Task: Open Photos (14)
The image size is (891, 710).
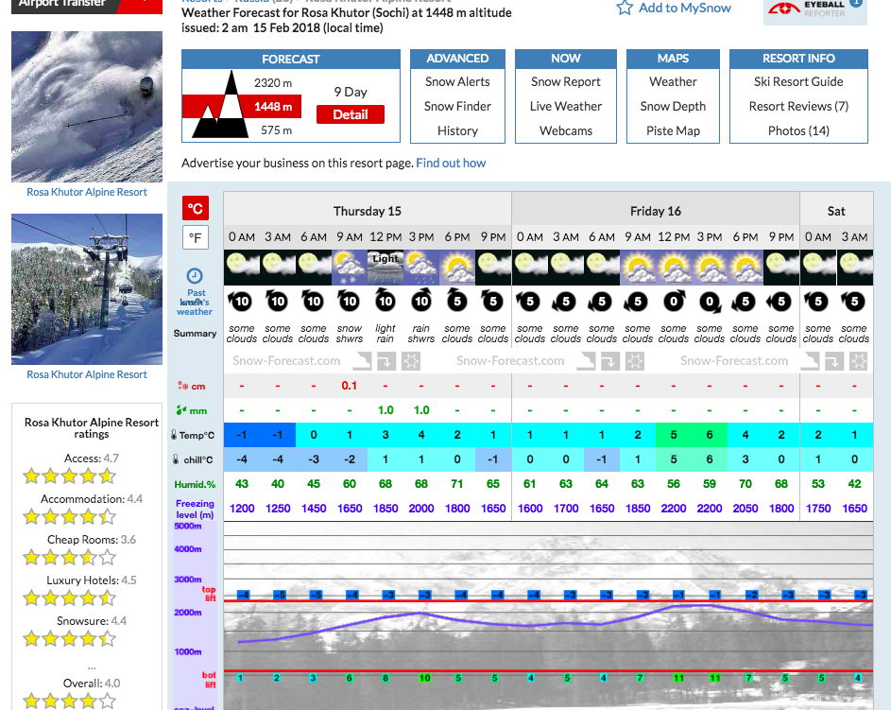Action: (798, 130)
